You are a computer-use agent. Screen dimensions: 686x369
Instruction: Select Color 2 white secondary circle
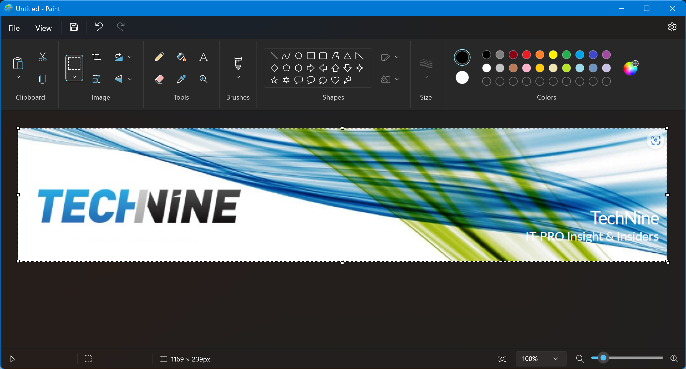point(462,77)
